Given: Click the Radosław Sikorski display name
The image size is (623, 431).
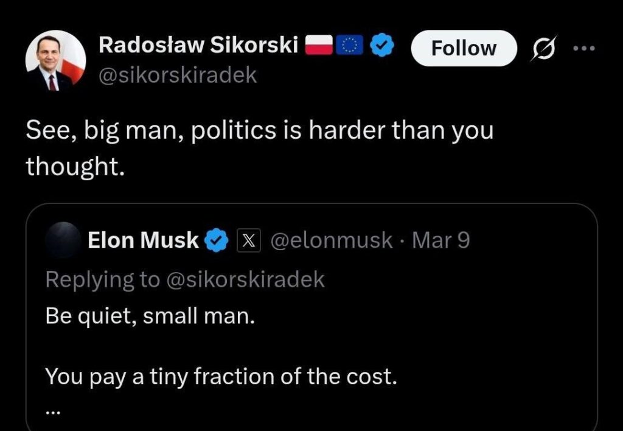Looking at the screenshot, I should point(198,45).
